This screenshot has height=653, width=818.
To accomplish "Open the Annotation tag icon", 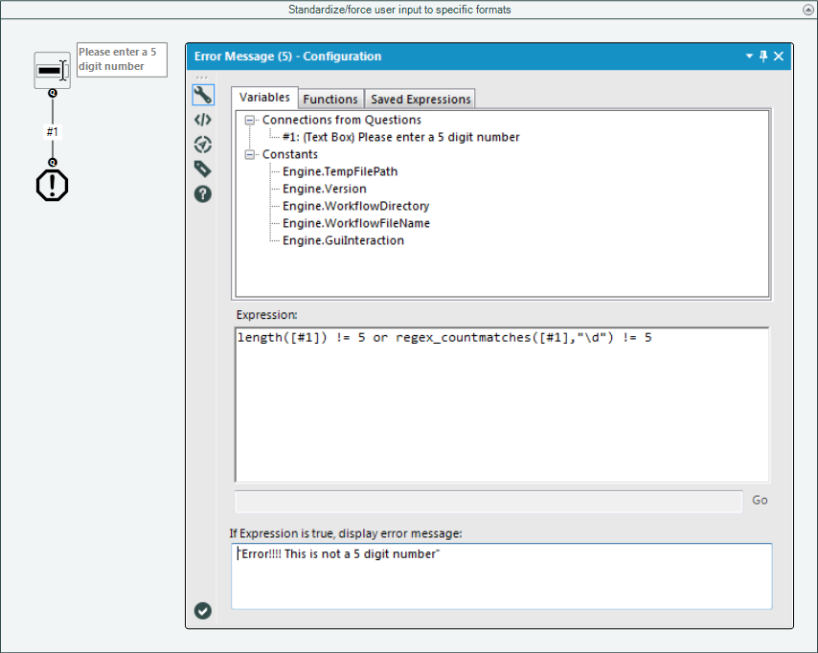I will (x=203, y=169).
